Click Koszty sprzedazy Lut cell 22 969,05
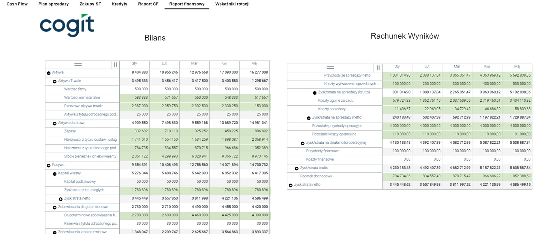 click(x=427, y=109)
